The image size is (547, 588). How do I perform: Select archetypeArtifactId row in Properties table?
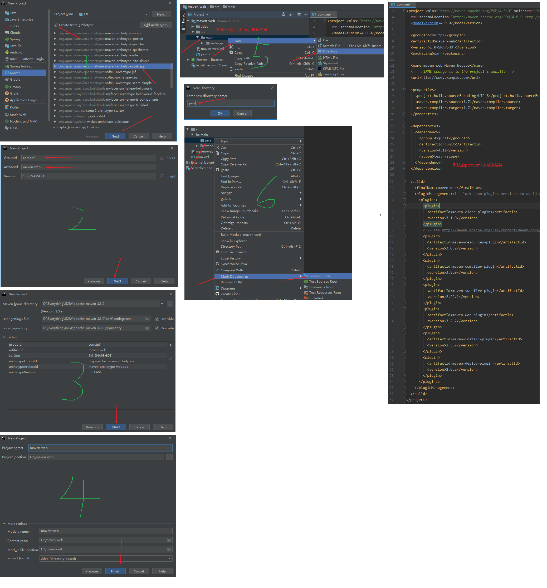(x=87, y=367)
